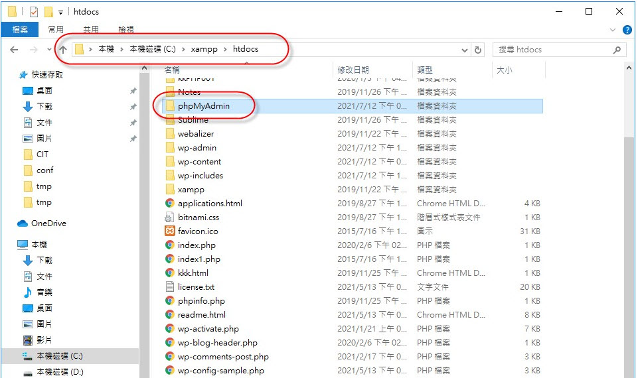This screenshot has width=638, height=378.
Task: Open the 檔案 menu tab
Action: point(20,30)
